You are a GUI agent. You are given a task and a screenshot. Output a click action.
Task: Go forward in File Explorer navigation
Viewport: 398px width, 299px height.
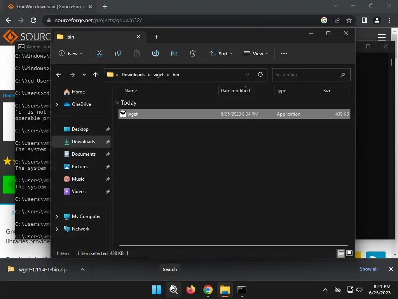click(x=72, y=75)
